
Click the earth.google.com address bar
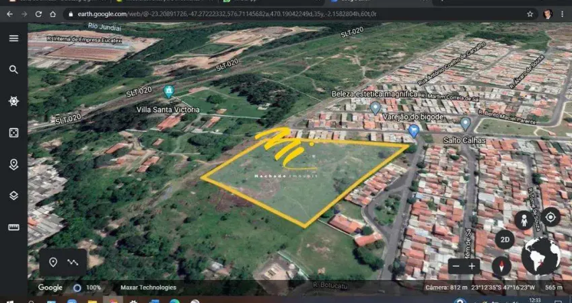pyautogui.click(x=299, y=14)
